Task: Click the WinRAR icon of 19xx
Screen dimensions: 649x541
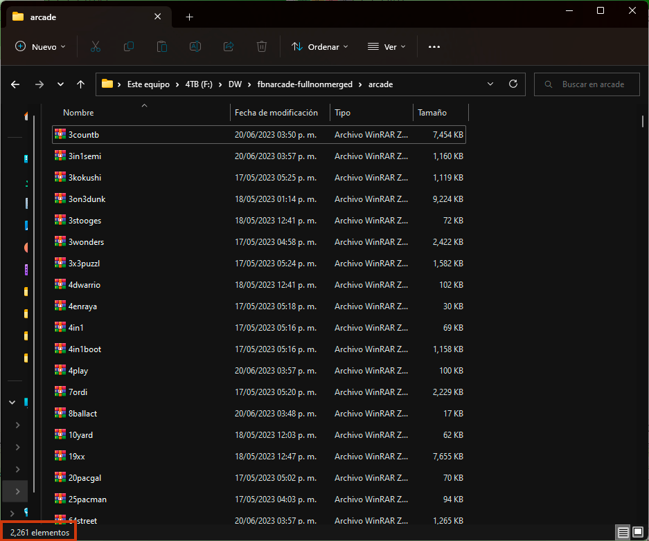Action: (x=60, y=456)
